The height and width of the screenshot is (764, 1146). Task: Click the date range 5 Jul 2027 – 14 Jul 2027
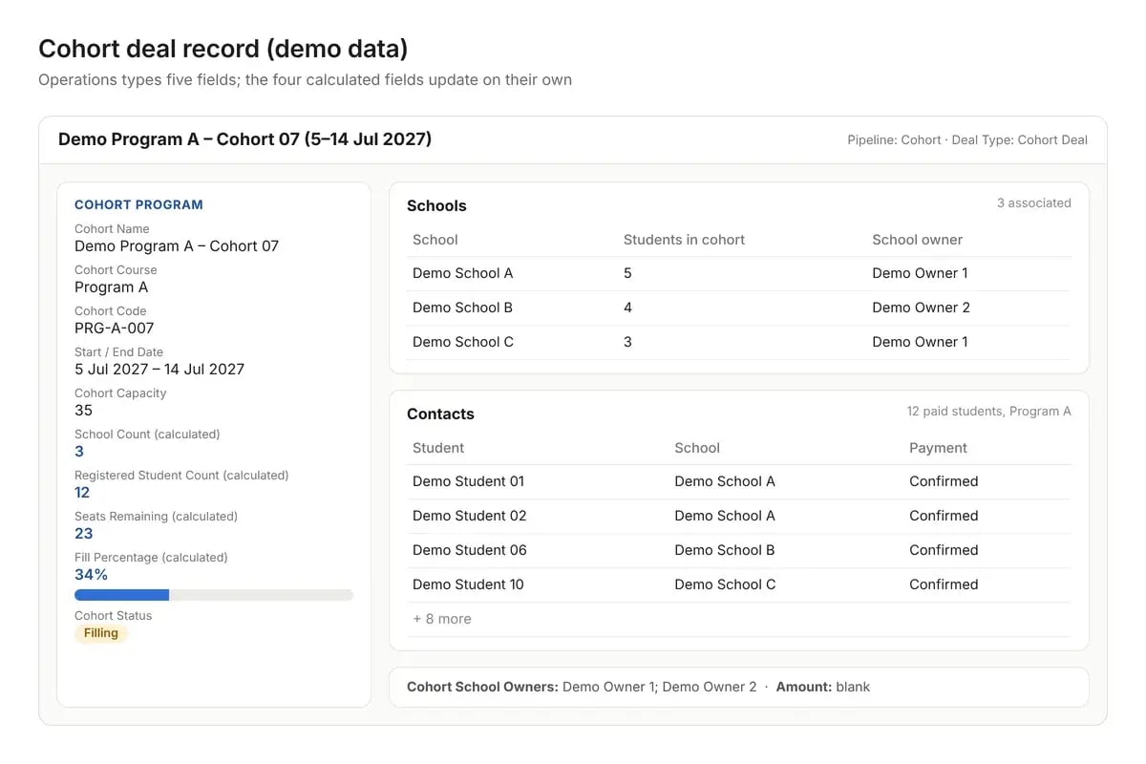click(159, 370)
